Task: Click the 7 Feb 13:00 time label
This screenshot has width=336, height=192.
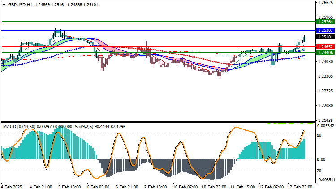Action: [155, 187]
